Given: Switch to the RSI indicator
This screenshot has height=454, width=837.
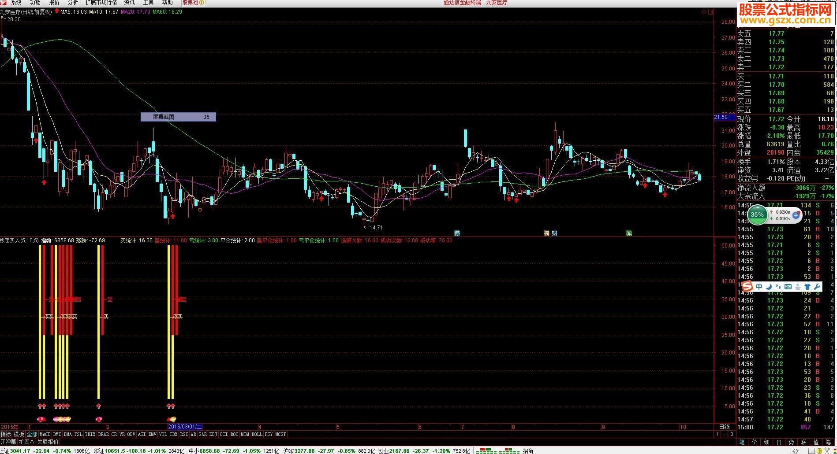Looking at the screenshot, I should pos(184,434).
